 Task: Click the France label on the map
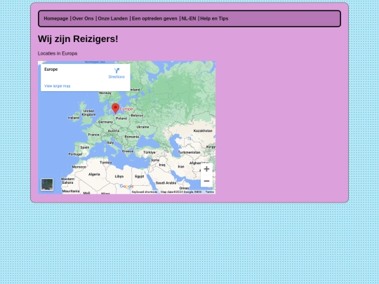pos(93,135)
